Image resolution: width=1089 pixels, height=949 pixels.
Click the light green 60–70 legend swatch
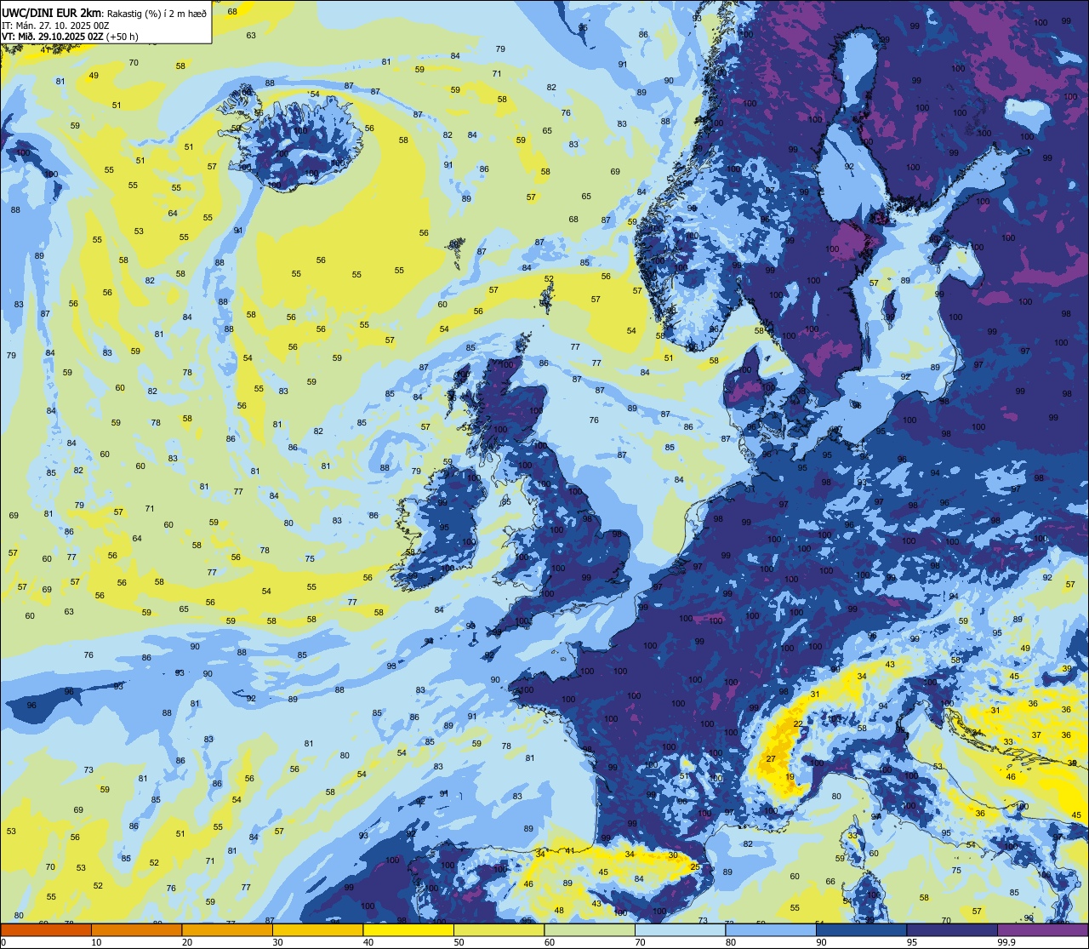pos(590,930)
